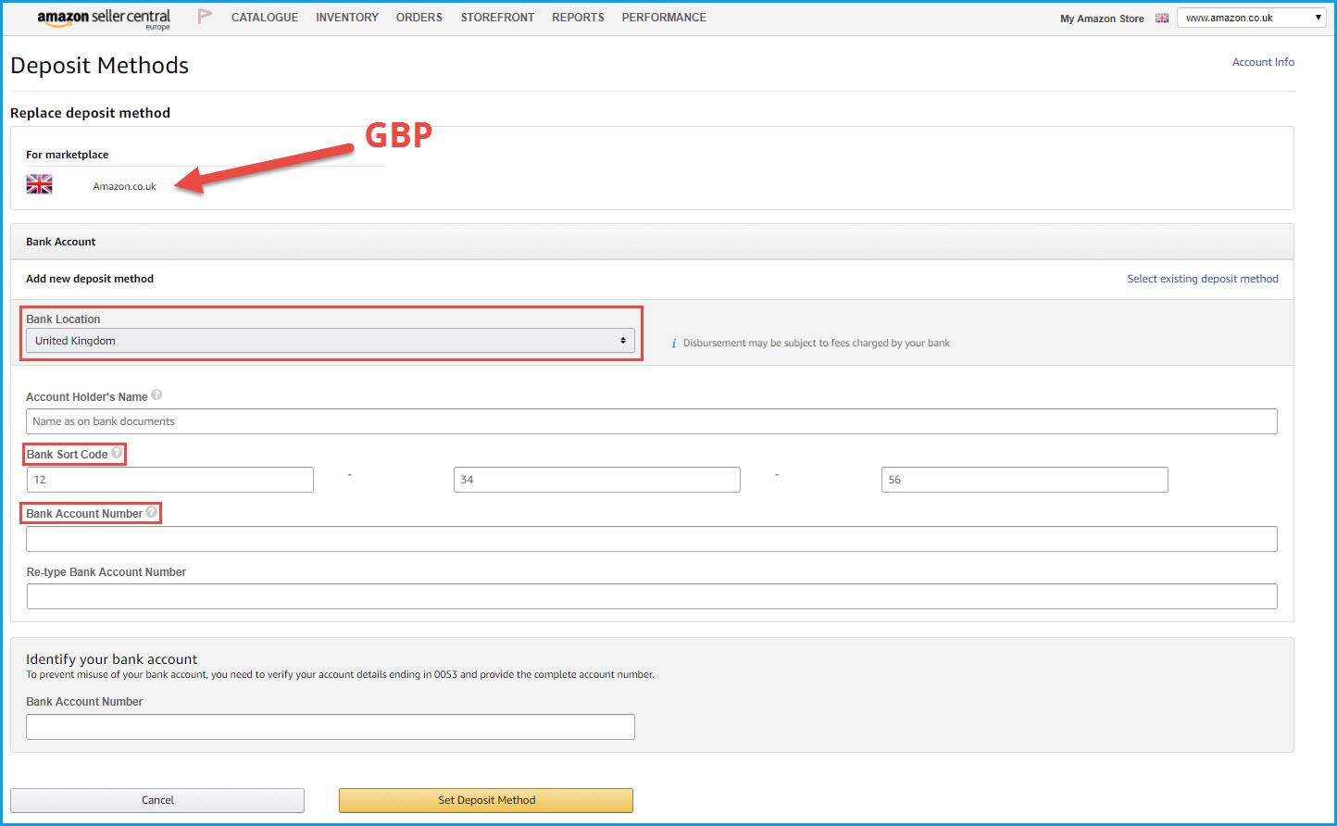This screenshot has height=826, width=1337.
Task: Click the Amazon.co.uk marketplace text
Action: point(124,186)
